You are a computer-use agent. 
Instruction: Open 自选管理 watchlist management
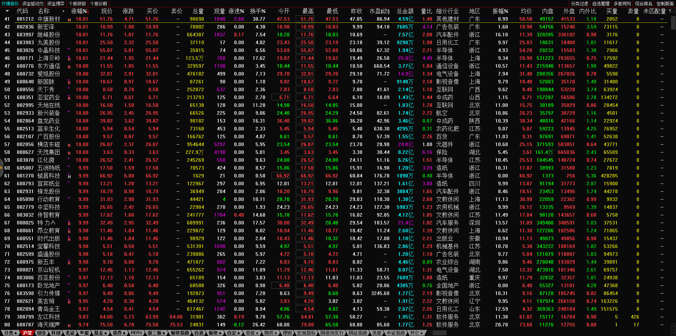click(601, 4)
